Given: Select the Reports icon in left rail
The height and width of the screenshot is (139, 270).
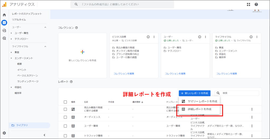Looking at the screenshot, I should click(4, 23).
